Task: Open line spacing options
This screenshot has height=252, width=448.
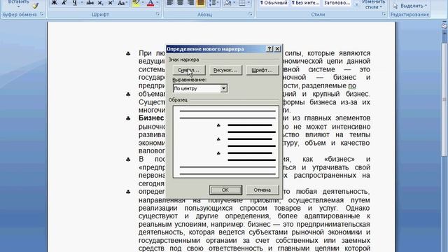Action: [214, 3]
